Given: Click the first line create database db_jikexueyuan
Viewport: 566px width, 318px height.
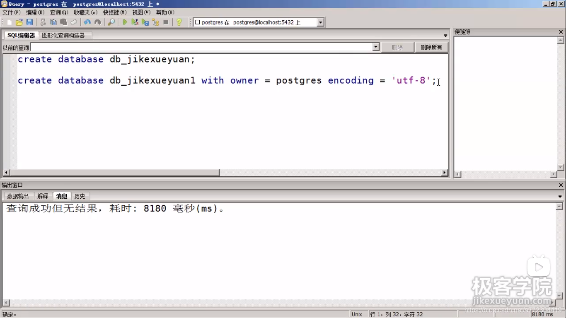Looking at the screenshot, I should tap(106, 59).
